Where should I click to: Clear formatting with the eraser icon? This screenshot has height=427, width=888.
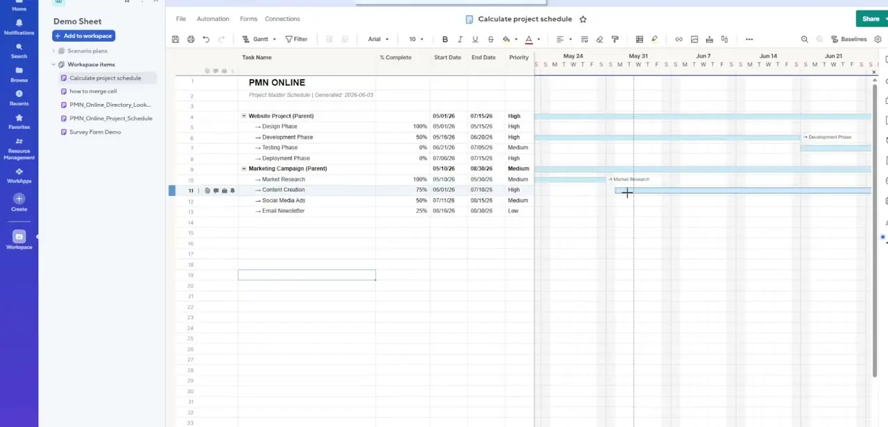599,40
